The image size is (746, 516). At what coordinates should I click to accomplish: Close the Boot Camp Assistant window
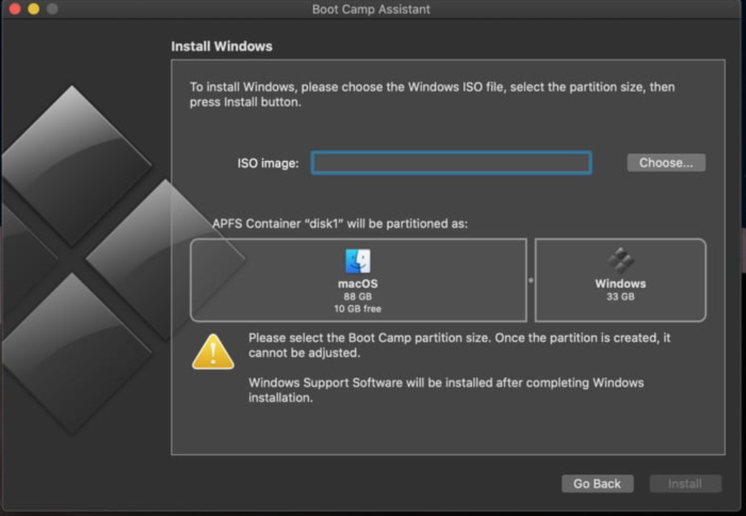[x=15, y=9]
